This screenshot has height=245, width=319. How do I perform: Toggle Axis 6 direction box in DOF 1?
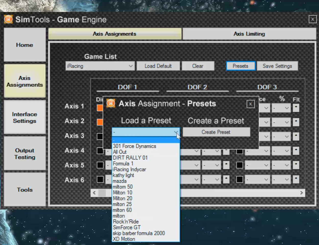pos(100,179)
